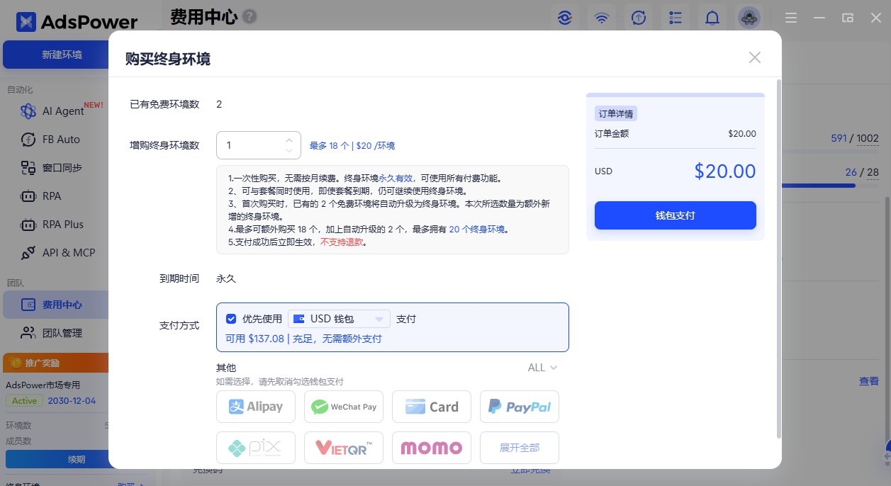Click the 费用中心 help question icon
Screen dimensions: 891x486
[x=250, y=16]
